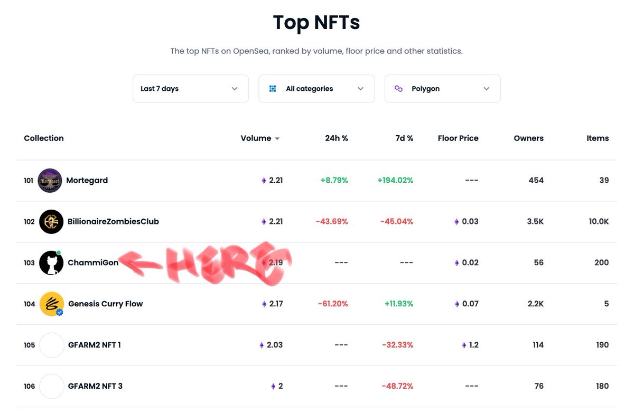Select the Floor Price column header

pyautogui.click(x=458, y=138)
